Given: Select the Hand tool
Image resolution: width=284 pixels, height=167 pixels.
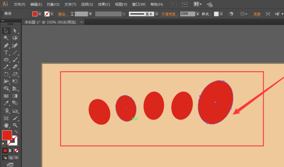Looking at the screenshot, I should click(x=6, y=125).
